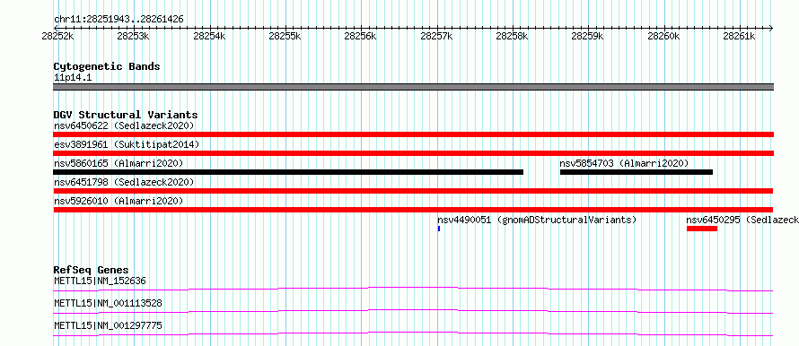The width and height of the screenshot is (799, 346).
Task: Click the nsv6450295 variant label
Action: point(742,220)
